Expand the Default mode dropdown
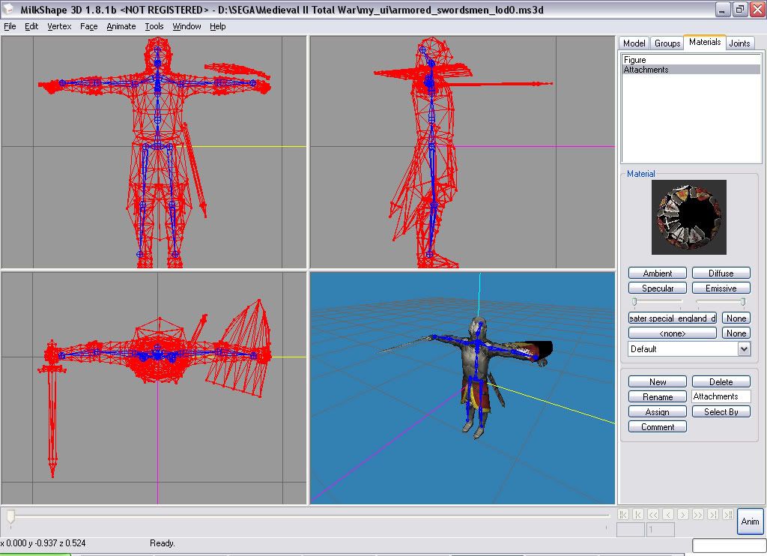The width and height of the screenshot is (767, 556). click(744, 349)
